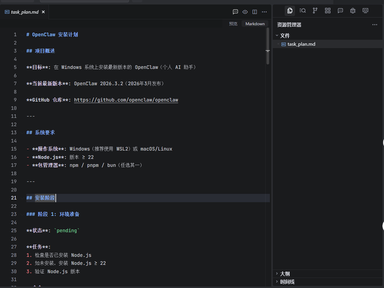This screenshot has height=288, width=384.
Task: Select the task_plan.md editor tab
Action: click(x=25, y=12)
